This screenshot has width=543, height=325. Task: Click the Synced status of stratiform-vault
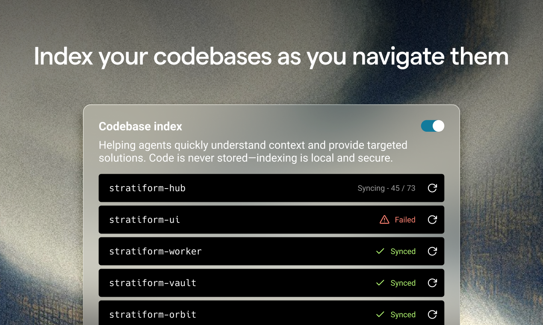(x=403, y=283)
